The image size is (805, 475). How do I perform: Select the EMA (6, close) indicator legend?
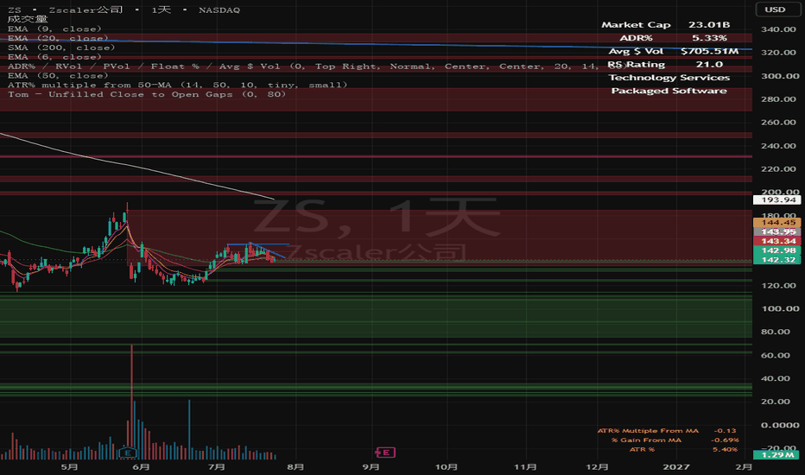click(54, 56)
